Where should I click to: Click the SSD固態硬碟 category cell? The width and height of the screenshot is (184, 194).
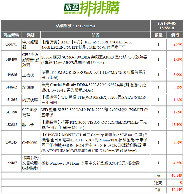coord(31,112)
